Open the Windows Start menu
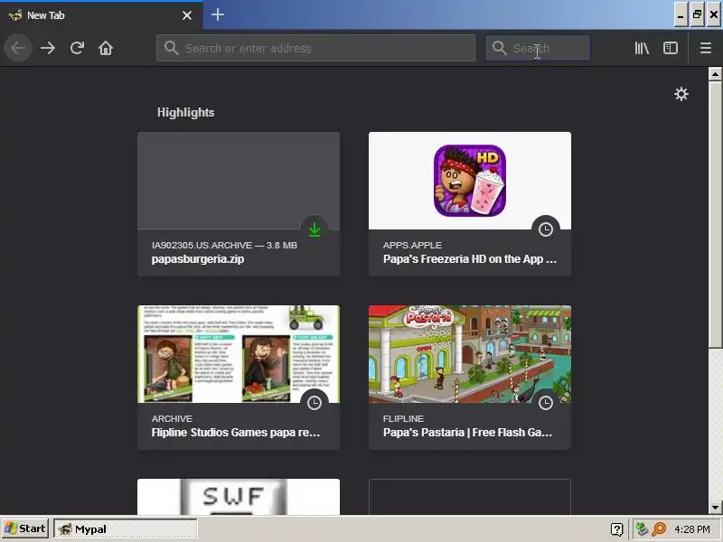 [25, 528]
